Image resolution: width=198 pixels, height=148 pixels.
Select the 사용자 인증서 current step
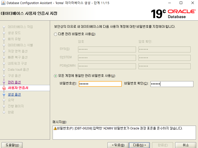click(18, 88)
